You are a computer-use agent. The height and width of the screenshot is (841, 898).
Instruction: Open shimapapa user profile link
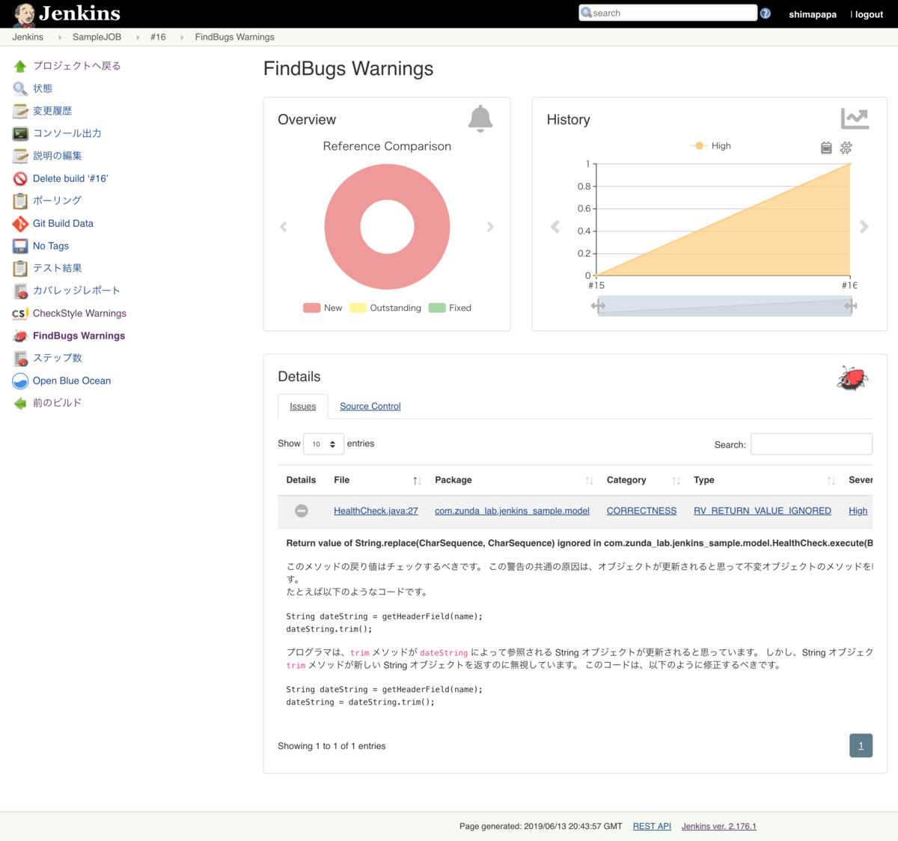click(x=813, y=14)
